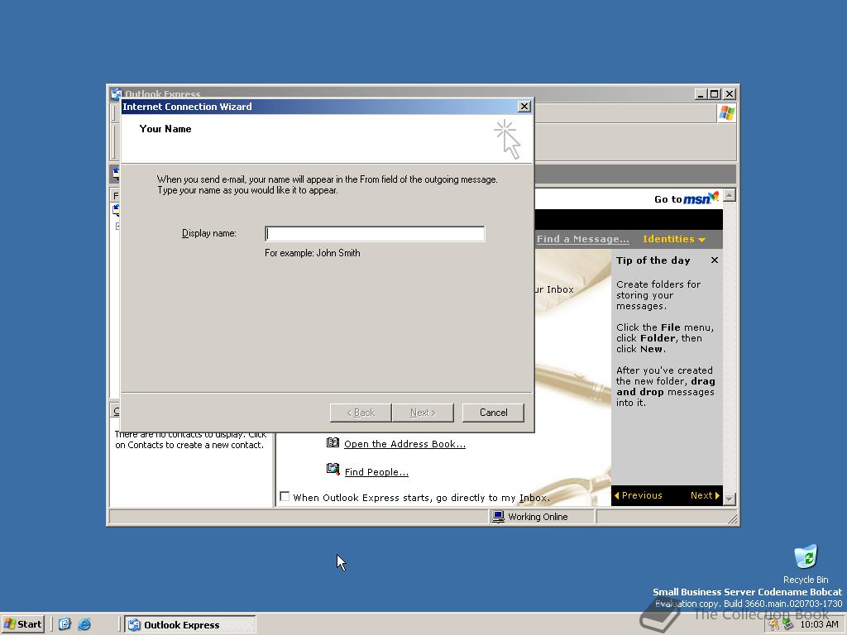This screenshot has width=847, height=635.
Task: Minimize the Outlook Express window
Action: point(701,94)
